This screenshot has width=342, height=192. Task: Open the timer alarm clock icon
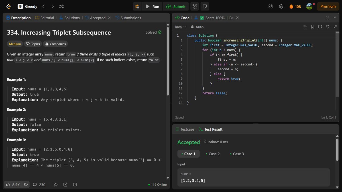(194, 6)
